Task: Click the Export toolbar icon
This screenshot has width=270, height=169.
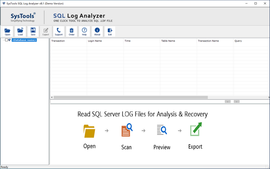Action: (45, 32)
